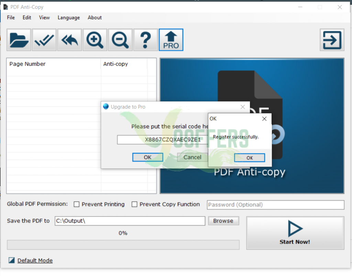Open the About menu
Image resolution: width=352 pixels, height=276 pixels.
(95, 18)
